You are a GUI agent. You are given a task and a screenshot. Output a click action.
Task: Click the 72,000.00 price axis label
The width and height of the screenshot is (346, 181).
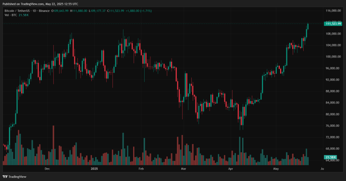pyautogui.click(x=333, y=137)
